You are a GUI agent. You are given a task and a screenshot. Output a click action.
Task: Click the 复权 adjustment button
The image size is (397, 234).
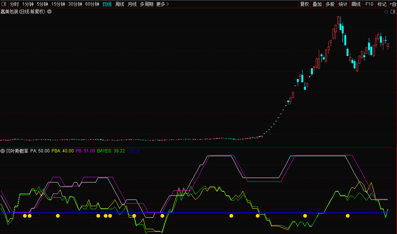pyautogui.click(x=304, y=4)
